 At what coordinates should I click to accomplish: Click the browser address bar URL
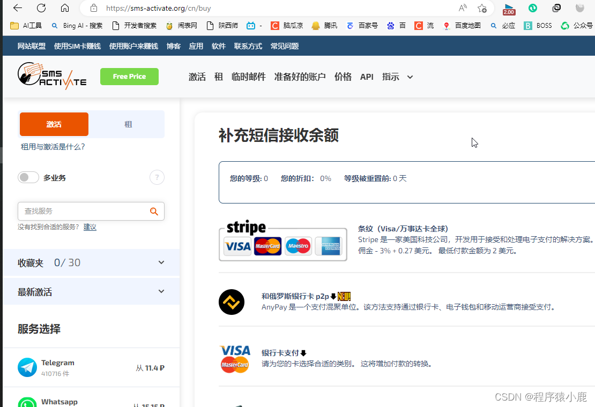coord(159,8)
